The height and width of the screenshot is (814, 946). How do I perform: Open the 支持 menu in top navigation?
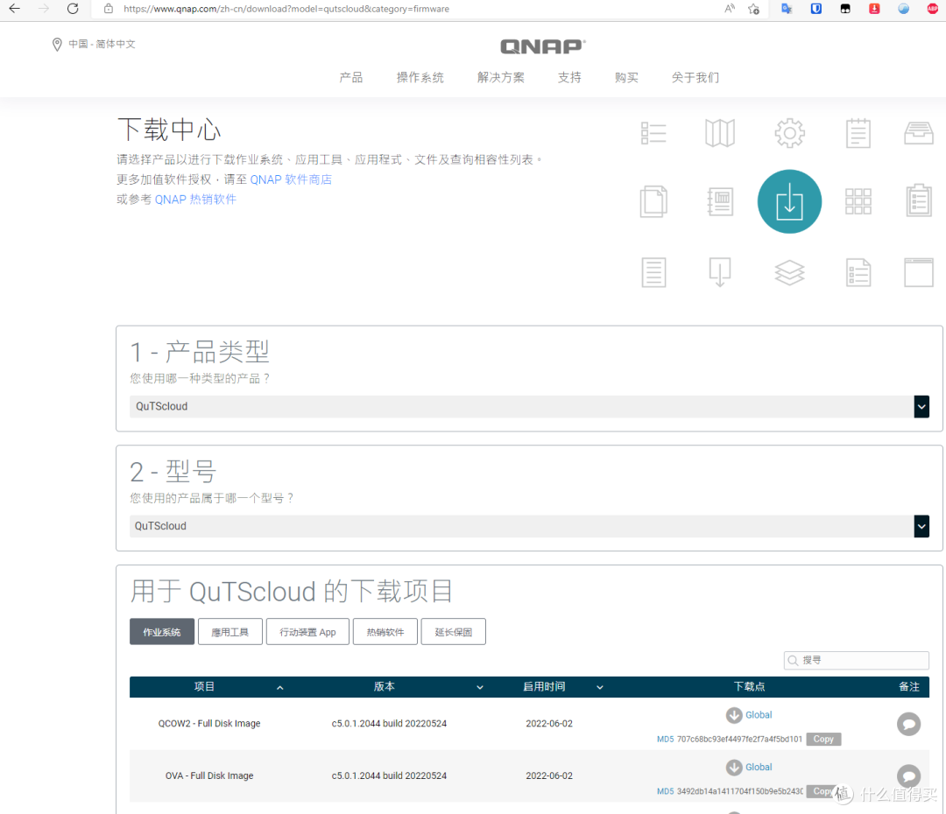coord(569,77)
